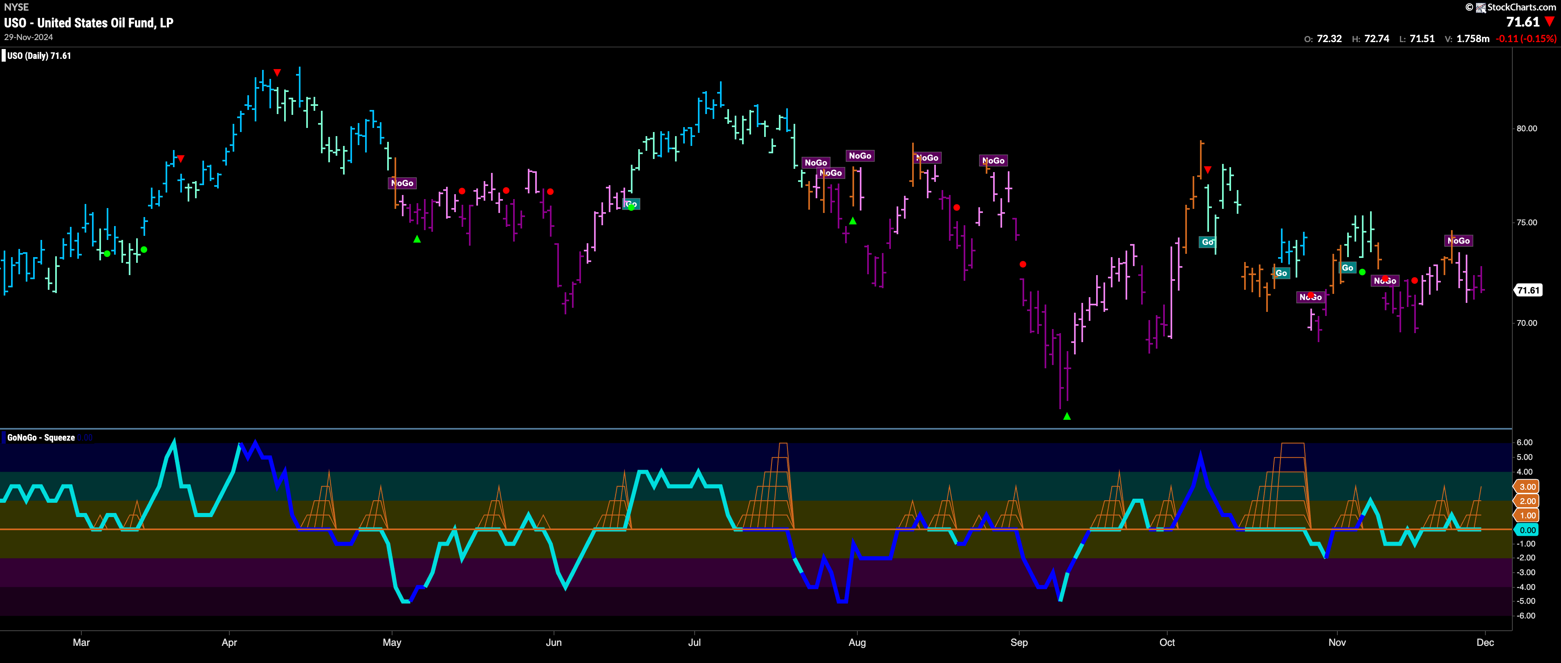Click the Nov label on time axis

point(1337,643)
